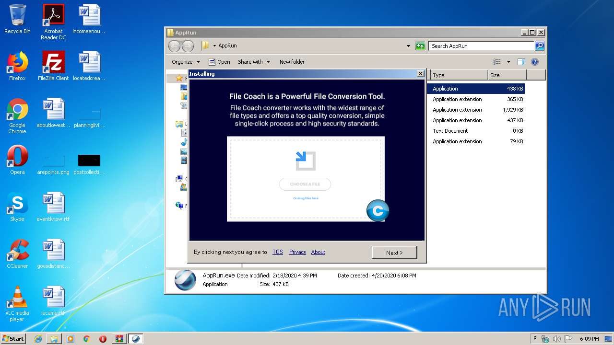Click the volume icon in system tray
The width and height of the screenshot is (614, 345).
coord(557,339)
